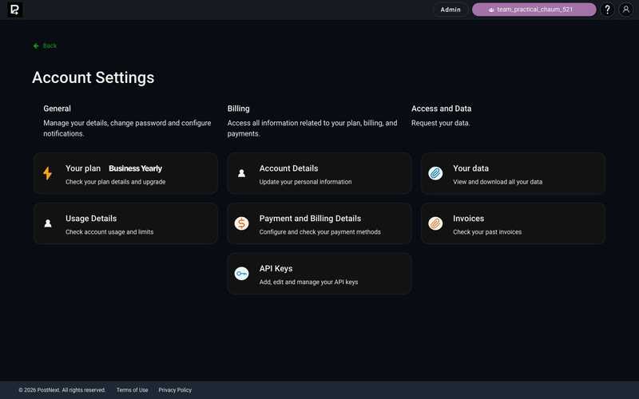Viewport: 639px width, 399px height.
Task: Click 'View and download all your data' text
Action: coord(498,182)
